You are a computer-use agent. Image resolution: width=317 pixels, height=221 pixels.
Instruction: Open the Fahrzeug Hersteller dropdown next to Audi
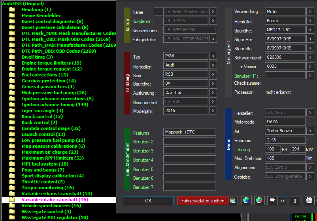coord(213,65)
